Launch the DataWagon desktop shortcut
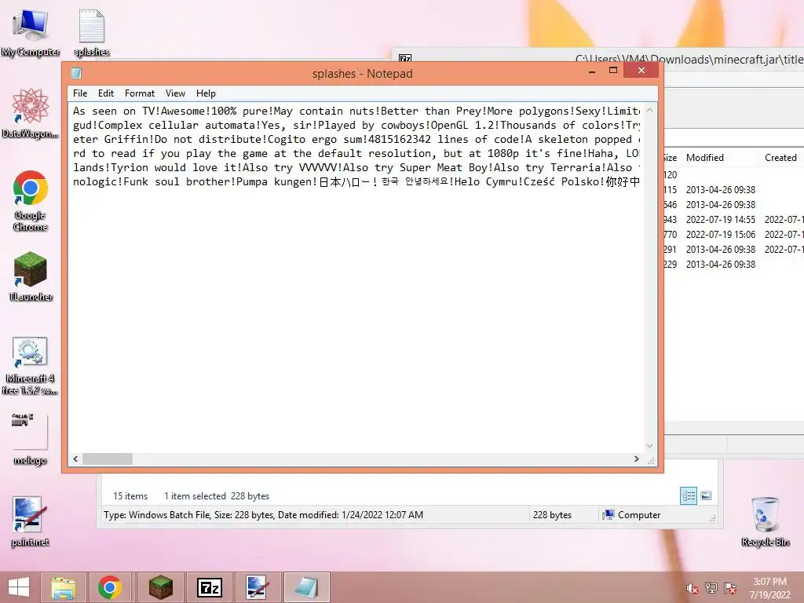804x603 pixels. [31, 113]
